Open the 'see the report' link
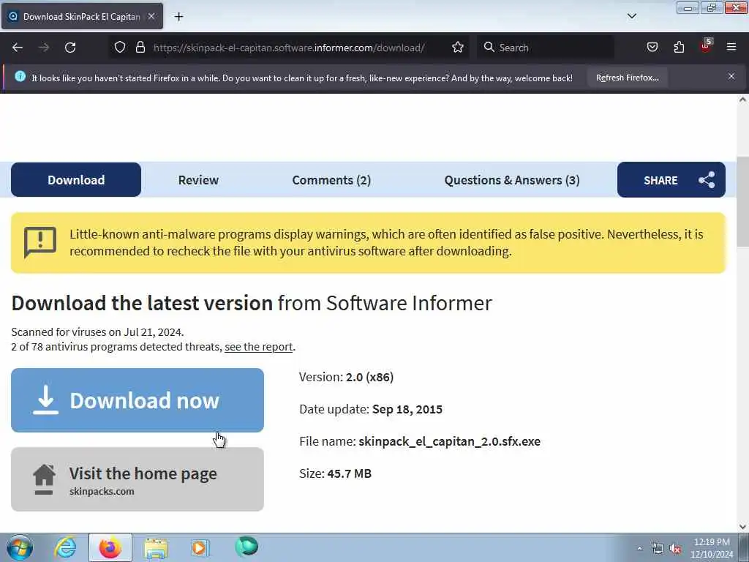Image resolution: width=749 pixels, height=562 pixels. 258,346
